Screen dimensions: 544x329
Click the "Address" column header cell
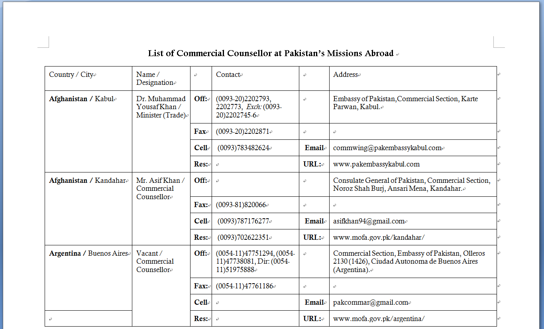[346, 75]
